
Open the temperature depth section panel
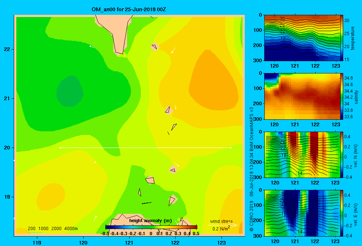pos(302,38)
